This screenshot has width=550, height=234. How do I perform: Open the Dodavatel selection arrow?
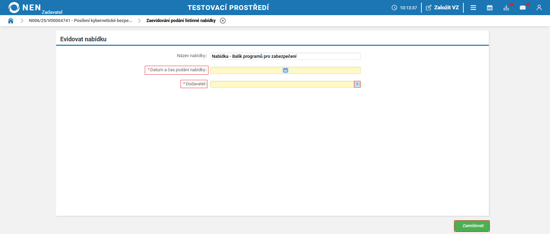pos(357,84)
